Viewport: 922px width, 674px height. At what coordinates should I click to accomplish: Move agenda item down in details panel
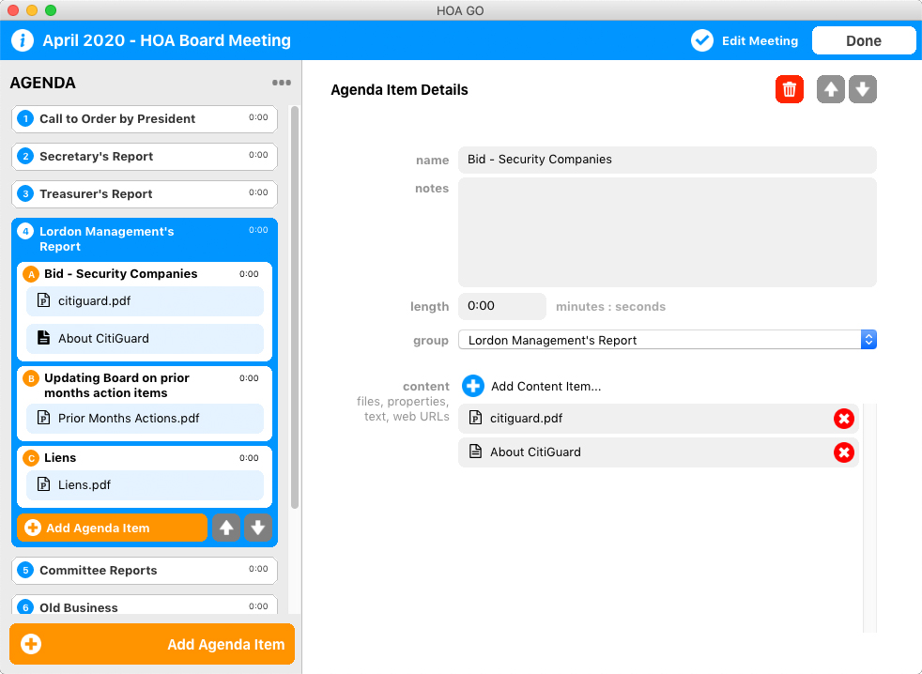coord(863,90)
